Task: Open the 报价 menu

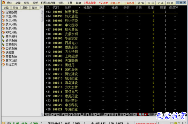Action: point(26,3)
